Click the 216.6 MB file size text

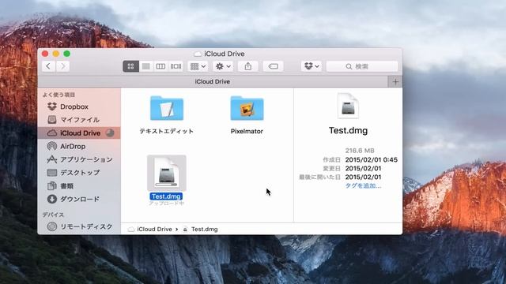360,151
